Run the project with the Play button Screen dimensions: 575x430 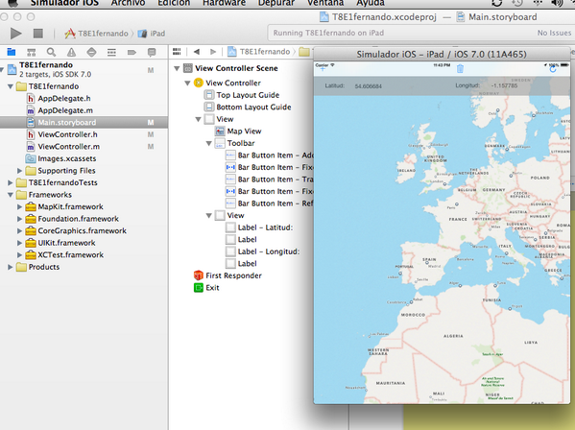15,34
